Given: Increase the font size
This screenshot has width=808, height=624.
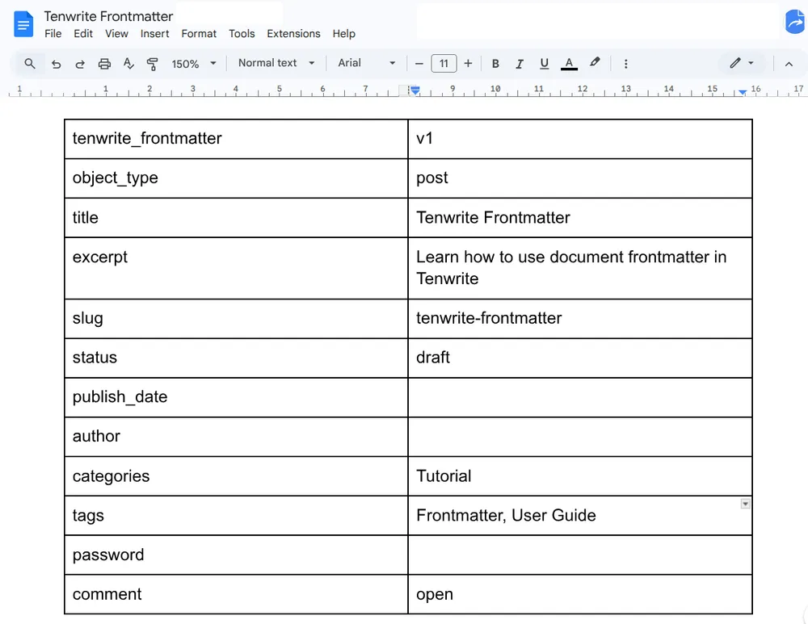Looking at the screenshot, I should pyautogui.click(x=468, y=63).
